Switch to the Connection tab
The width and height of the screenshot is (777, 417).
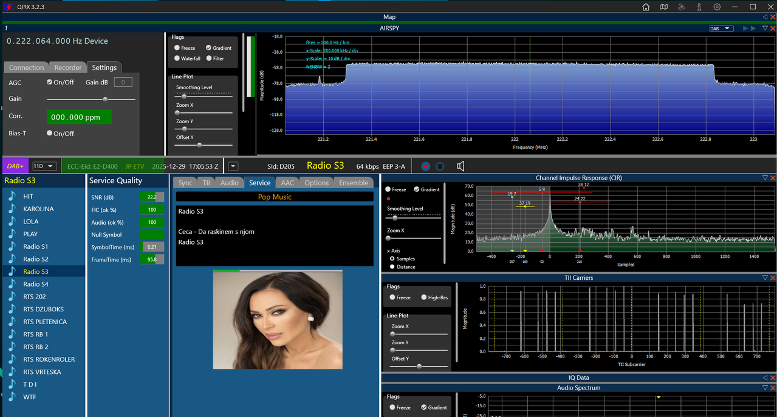(x=27, y=67)
